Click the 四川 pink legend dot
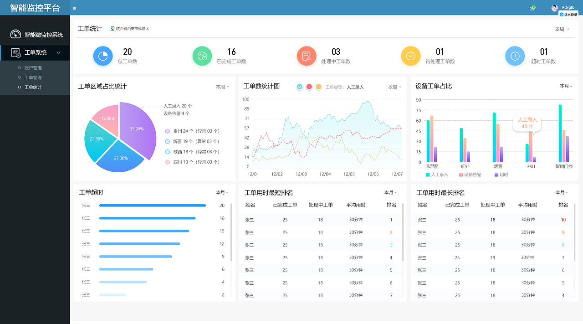 [168, 162]
